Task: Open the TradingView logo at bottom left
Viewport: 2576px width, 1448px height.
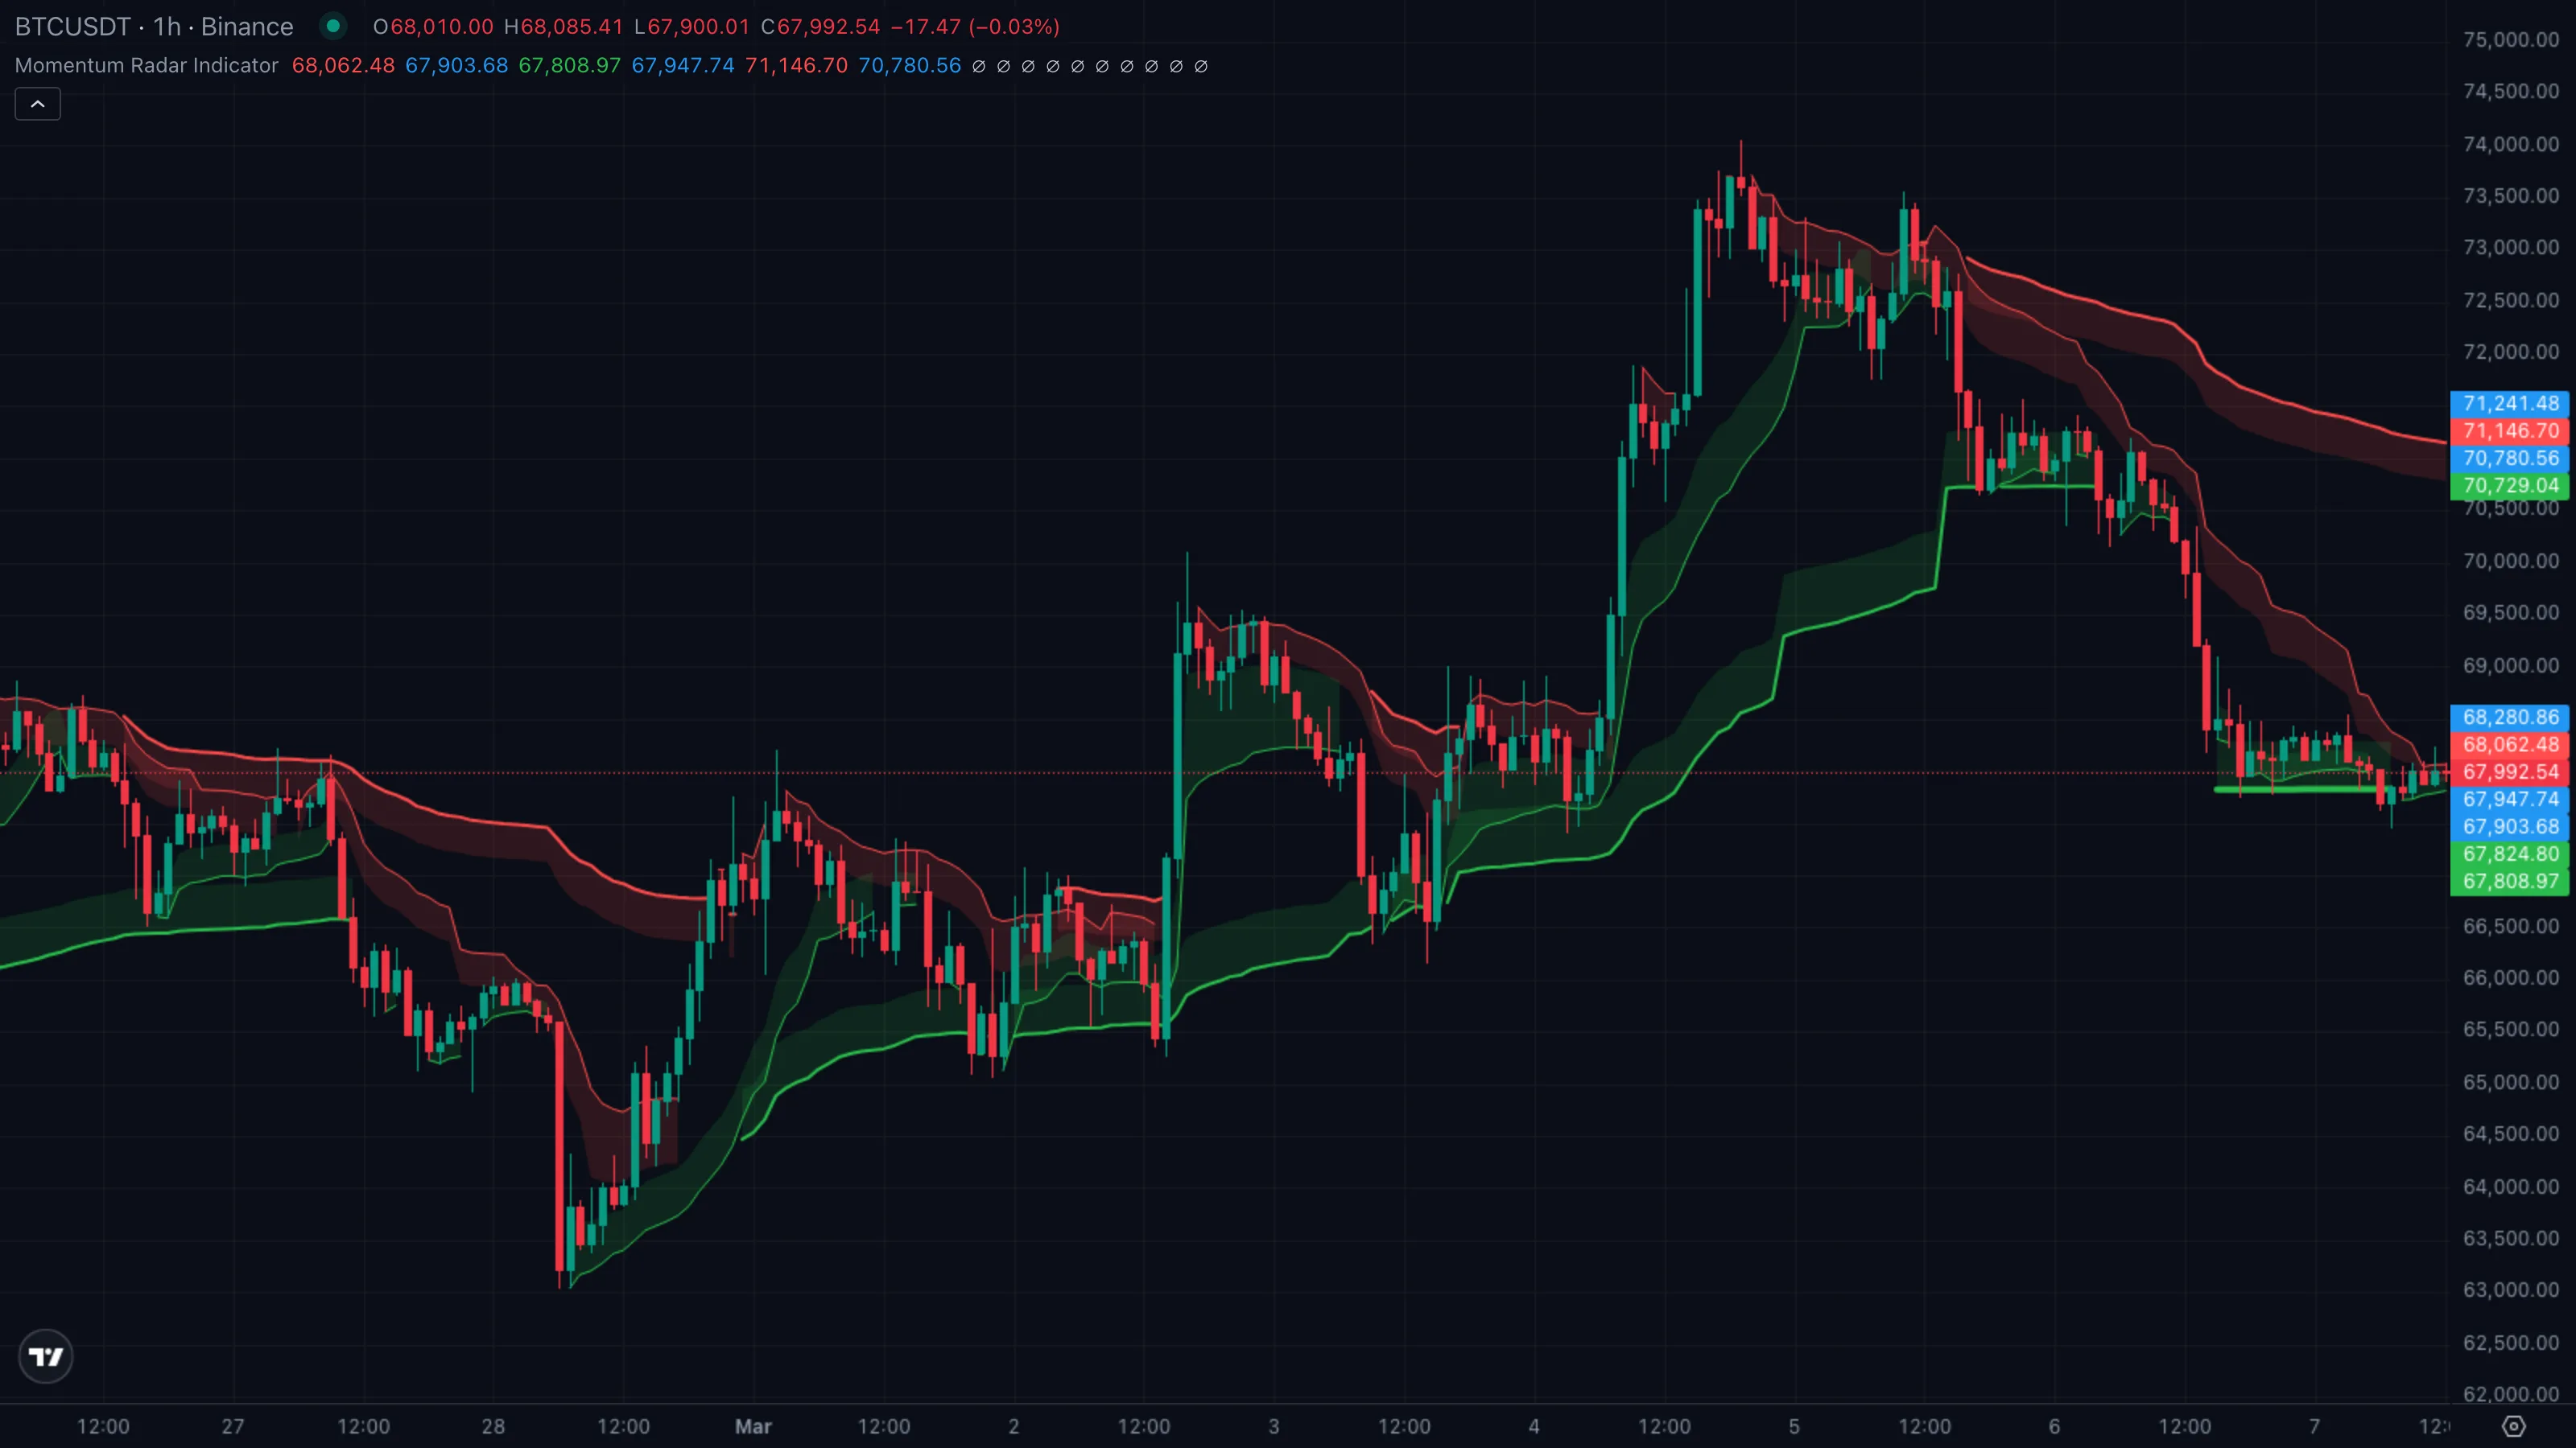Action: tap(46, 1356)
